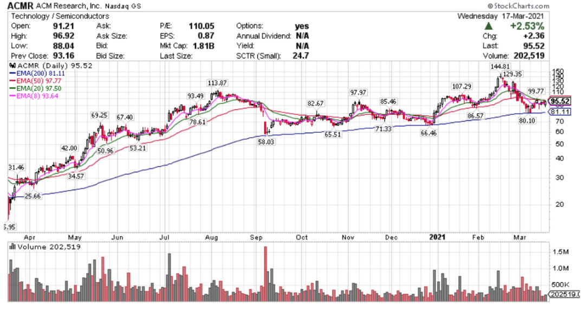This screenshot has width=585, height=311.
Task: Click the 113.87 August high annotation
Action: (218, 83)
